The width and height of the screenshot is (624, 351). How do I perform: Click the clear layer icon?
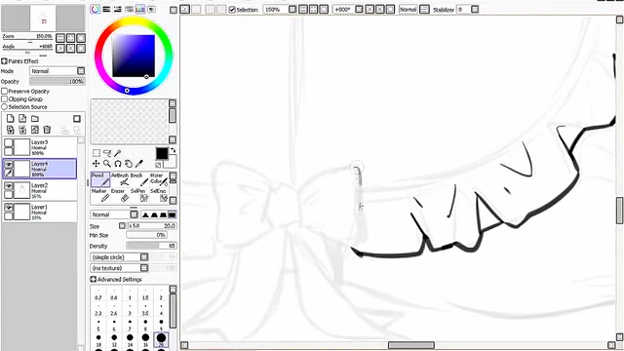[35, 130]
